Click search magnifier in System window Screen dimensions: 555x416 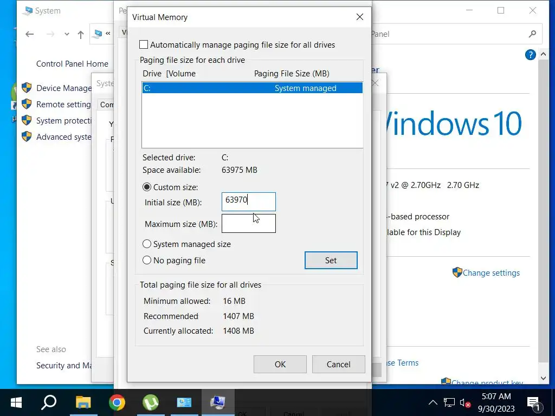tap(532, 34)
